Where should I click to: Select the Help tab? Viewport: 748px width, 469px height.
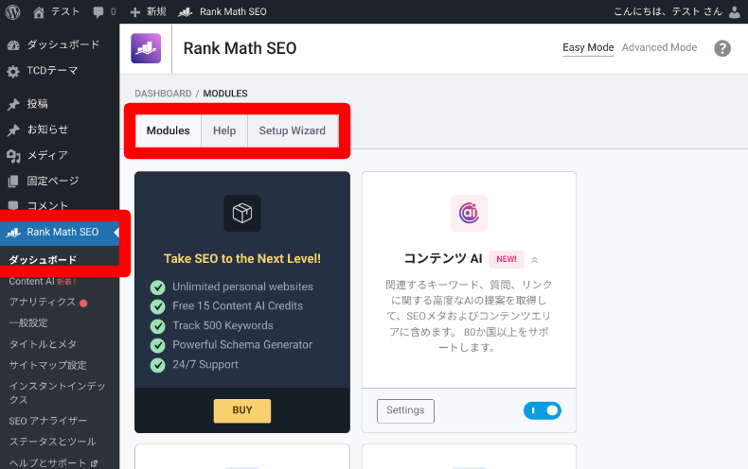[x=224, y=130]
